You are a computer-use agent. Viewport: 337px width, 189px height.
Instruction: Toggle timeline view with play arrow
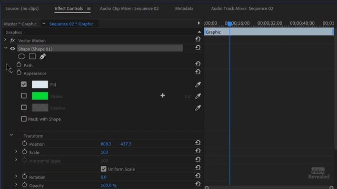pos(199,23)
